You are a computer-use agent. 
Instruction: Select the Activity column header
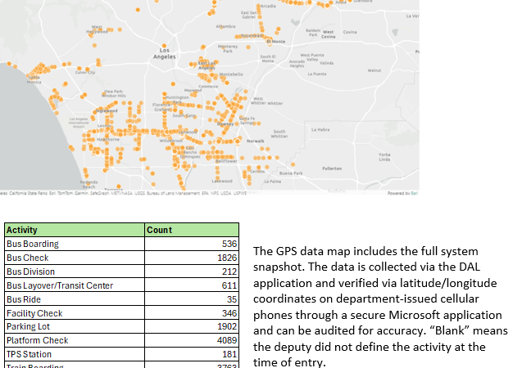click(x=23, y=230)
